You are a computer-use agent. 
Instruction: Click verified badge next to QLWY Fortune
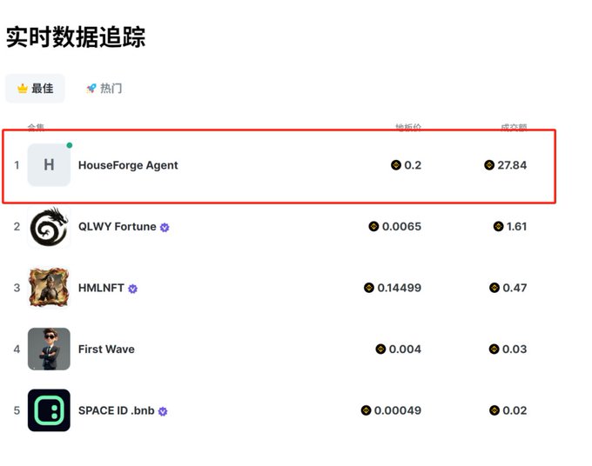point(165,228)
